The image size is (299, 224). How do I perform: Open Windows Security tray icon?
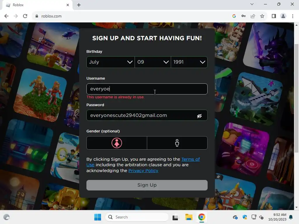pyautogui.click(x=245, y=217)
